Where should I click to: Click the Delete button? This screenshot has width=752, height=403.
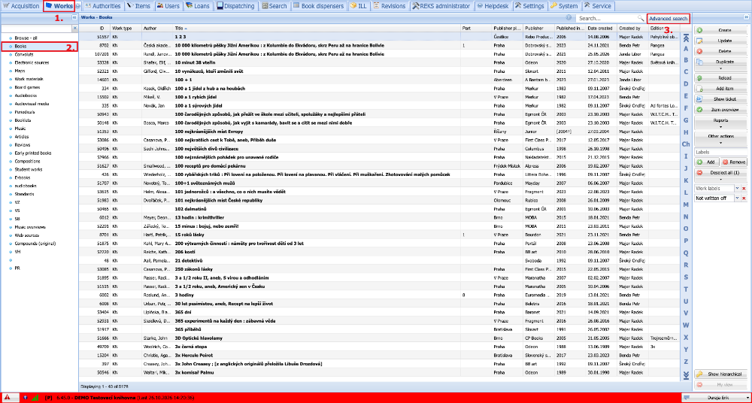721,51
